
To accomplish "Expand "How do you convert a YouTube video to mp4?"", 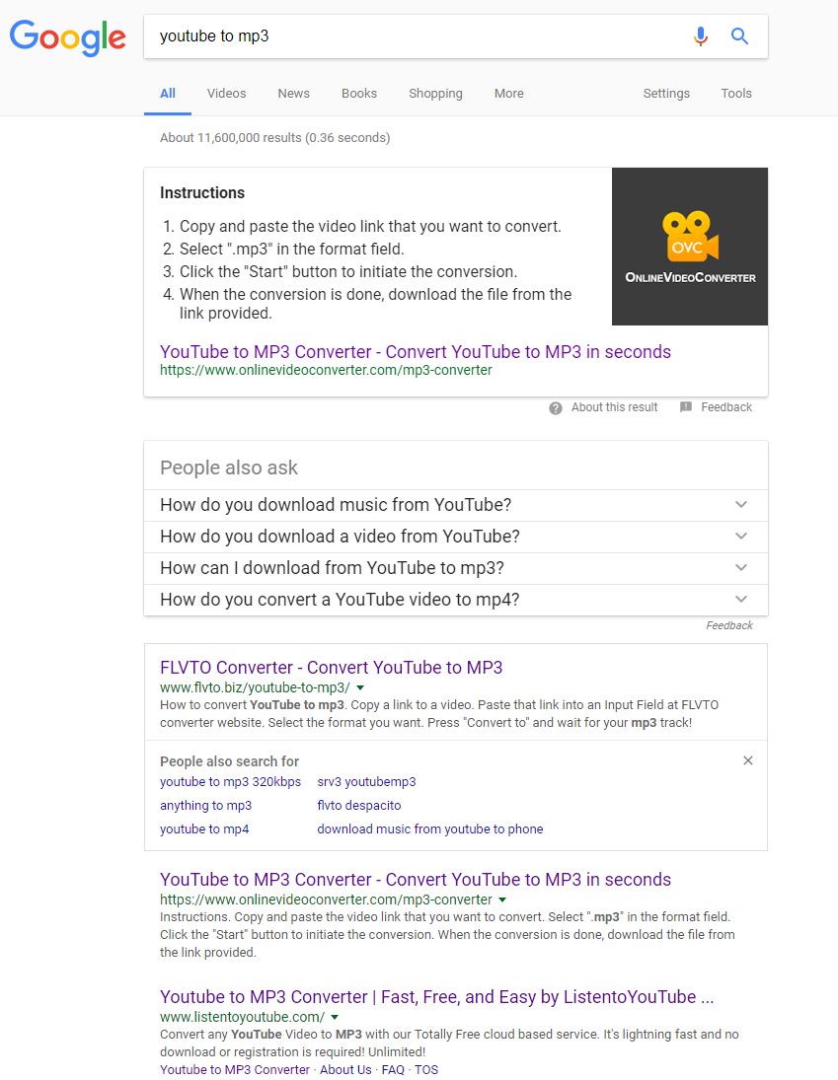I will pos(741,600).
